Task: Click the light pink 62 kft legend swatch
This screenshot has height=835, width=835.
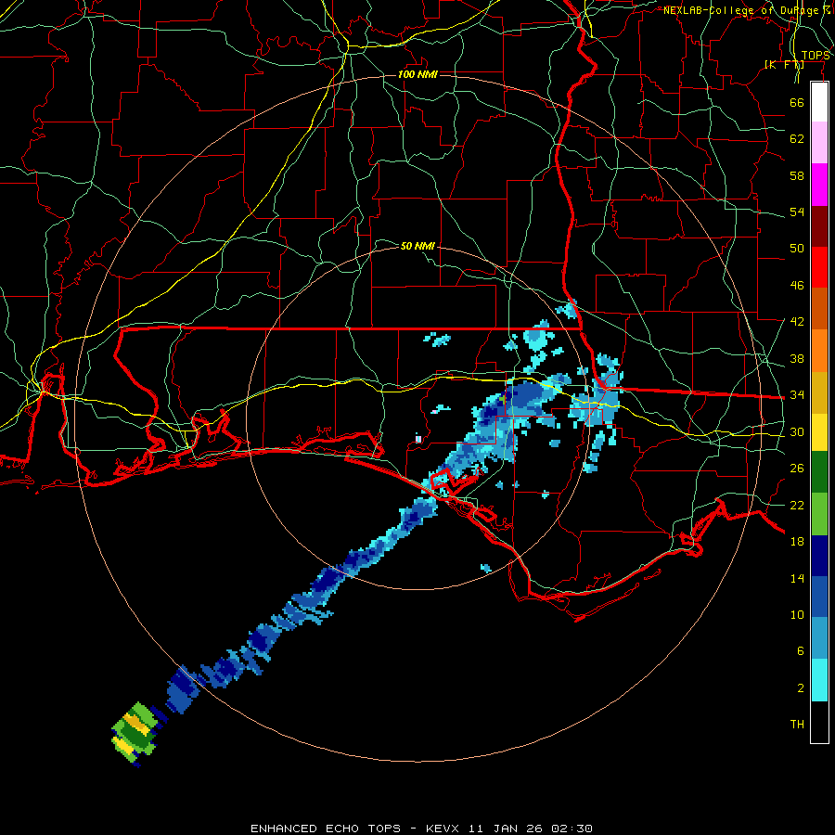Action: [x=819, y=143]
